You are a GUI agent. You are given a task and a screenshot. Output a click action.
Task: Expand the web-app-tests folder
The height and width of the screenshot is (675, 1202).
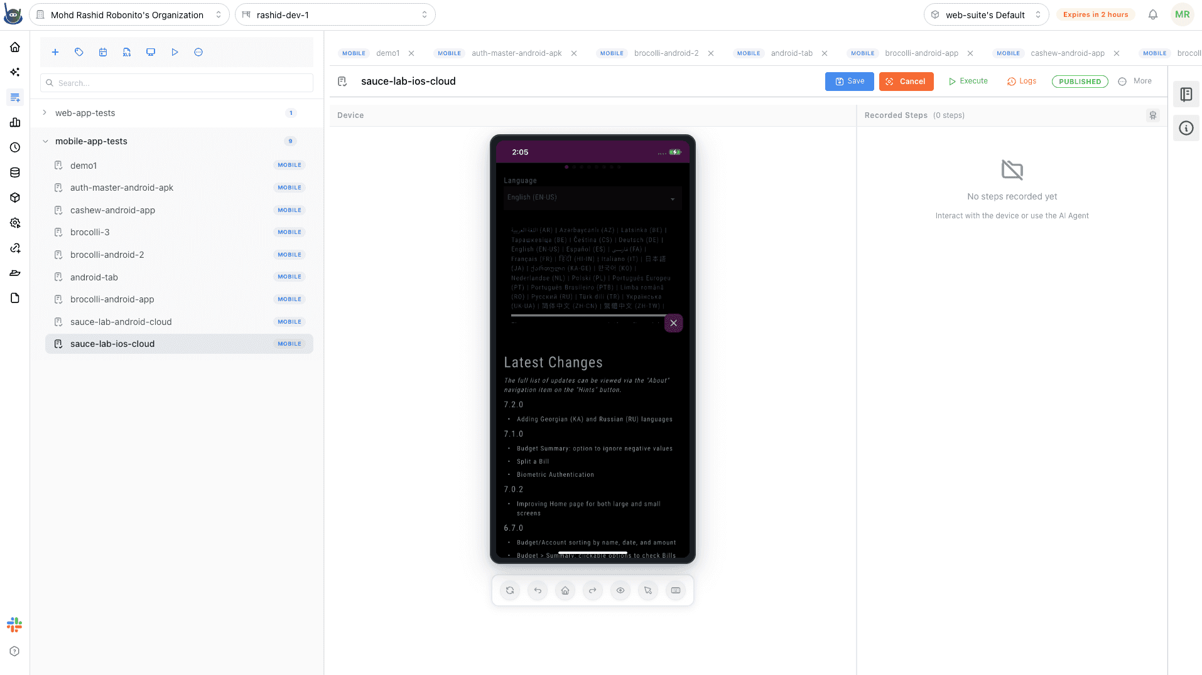pos(45,113)
